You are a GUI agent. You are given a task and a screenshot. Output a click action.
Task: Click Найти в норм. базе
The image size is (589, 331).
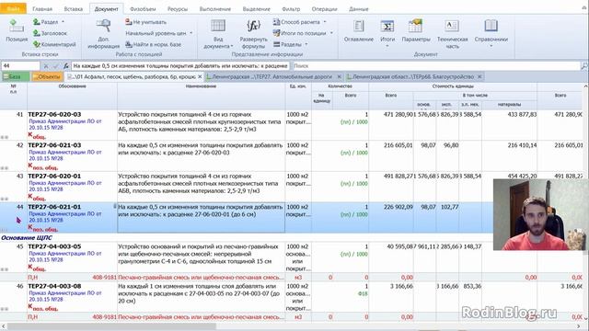[x=154, y=44]
